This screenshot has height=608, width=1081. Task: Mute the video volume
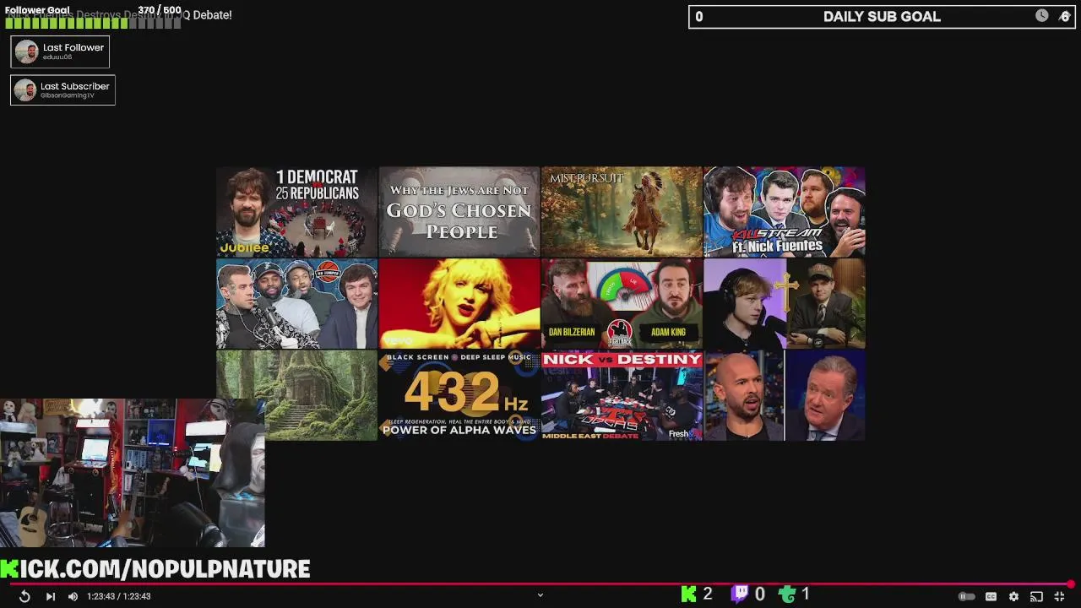click(73, 596)
